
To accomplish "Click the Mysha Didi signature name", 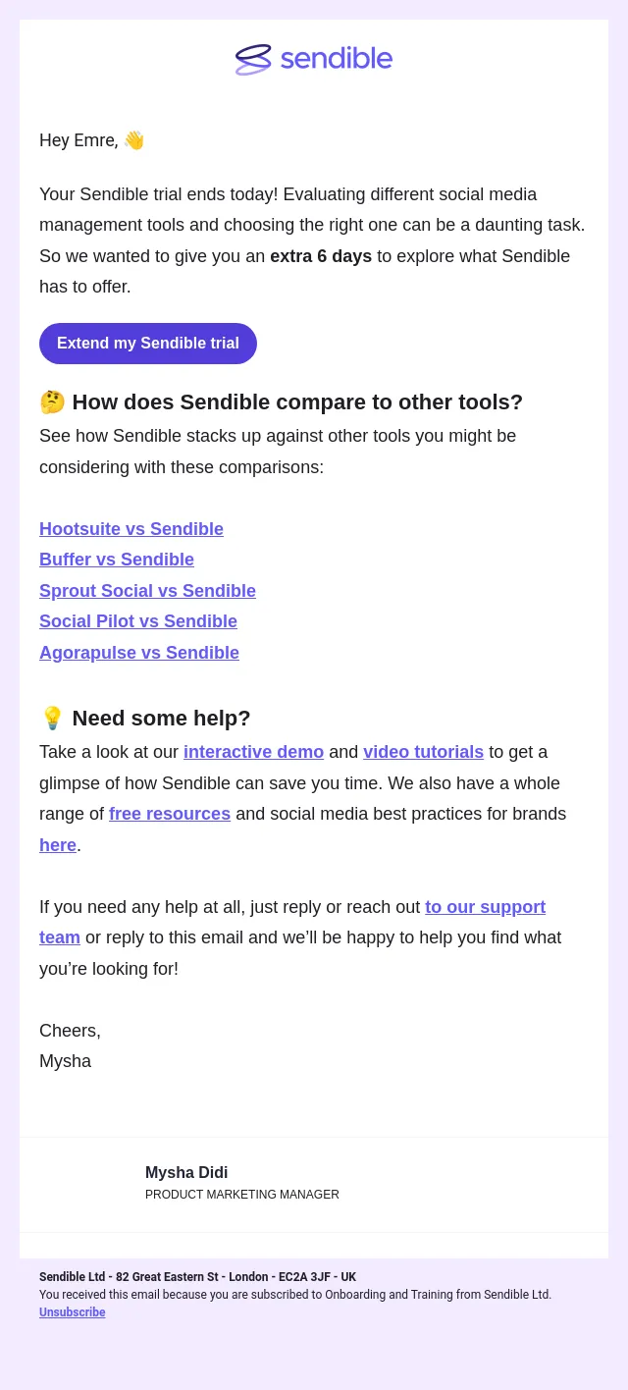I will (x=186, y=1173).
